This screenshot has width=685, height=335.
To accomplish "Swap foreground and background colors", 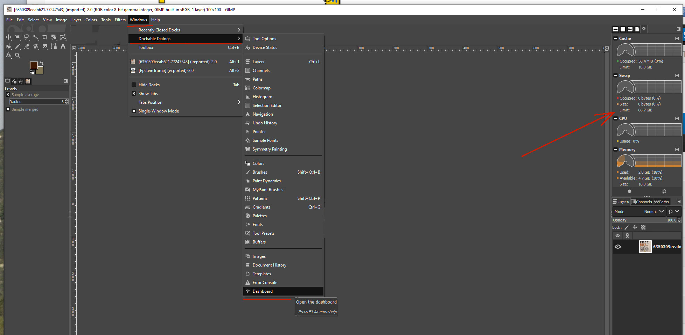I will (42, 63).
